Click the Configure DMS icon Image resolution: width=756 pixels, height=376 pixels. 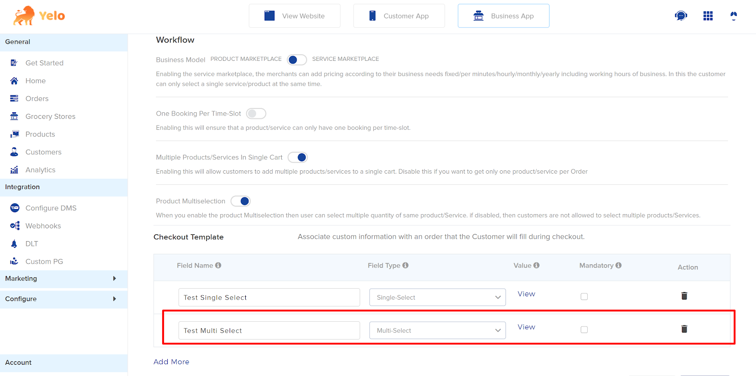15,208
